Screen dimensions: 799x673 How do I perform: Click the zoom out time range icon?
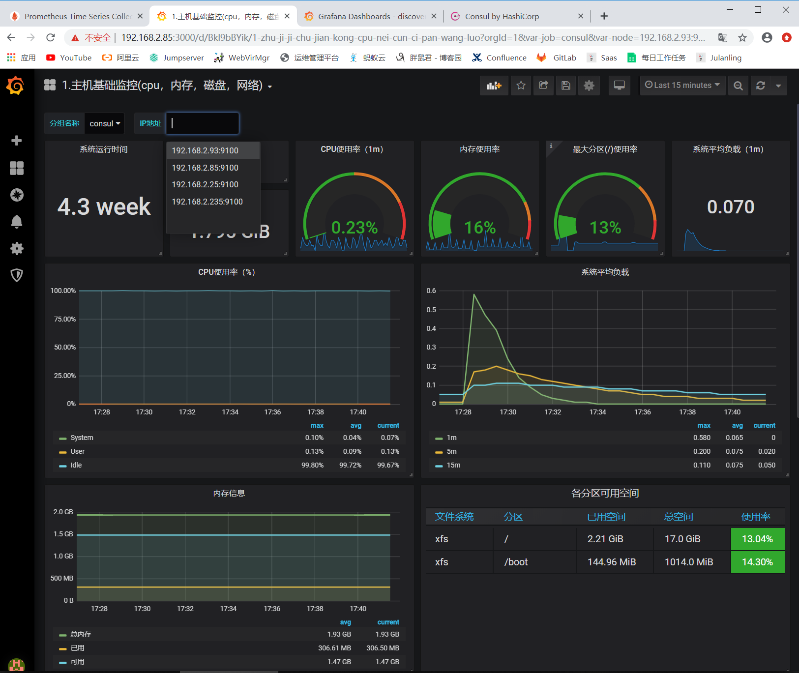click(738, 86)
